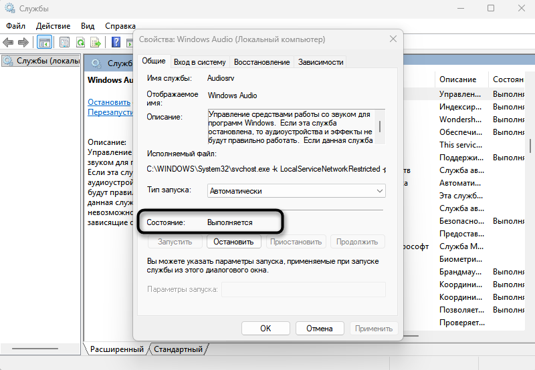Viewport: 535px width, 370px height.
Task: Click the Отмена button
Action: pos(320,329)
